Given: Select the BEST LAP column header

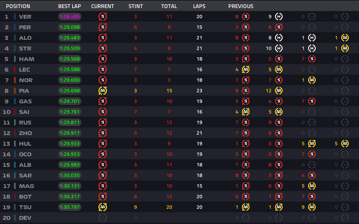Looking at the screenshot, I should pyautogui.click(x=69, y=6).
